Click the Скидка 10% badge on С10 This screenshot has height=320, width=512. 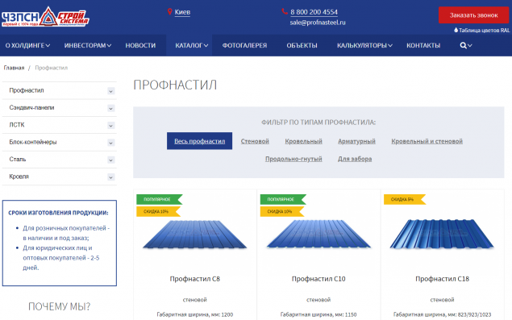coord(282,211)
